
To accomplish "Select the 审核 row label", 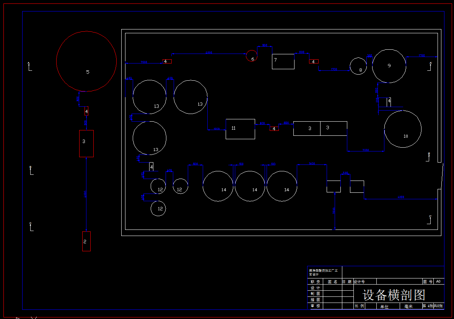I will pos(315,306).
